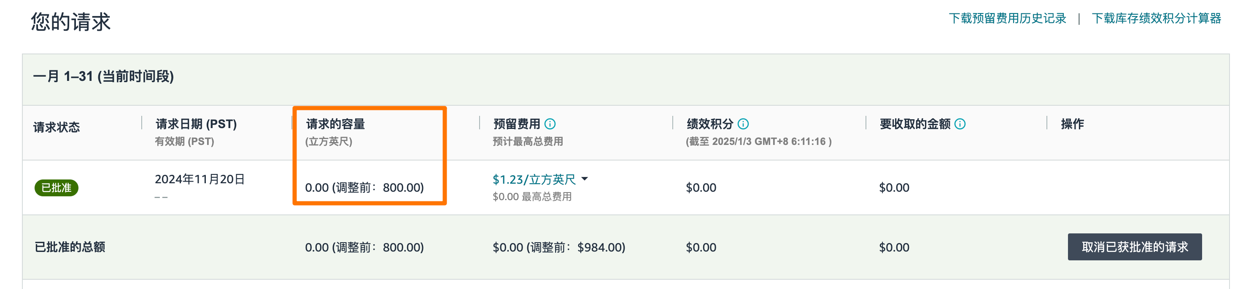This screenshot has height=289, width=1235.
Task: Click the $0.00 最高总费用 text
Action: (x=532, y=197)
